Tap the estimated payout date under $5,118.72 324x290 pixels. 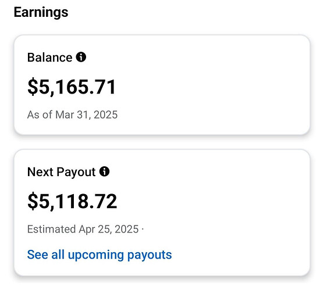click(x=83, y=230)
